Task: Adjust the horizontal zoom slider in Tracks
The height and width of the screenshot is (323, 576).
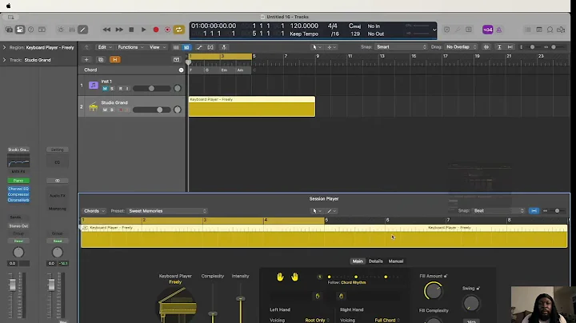Action: [554, 47]
